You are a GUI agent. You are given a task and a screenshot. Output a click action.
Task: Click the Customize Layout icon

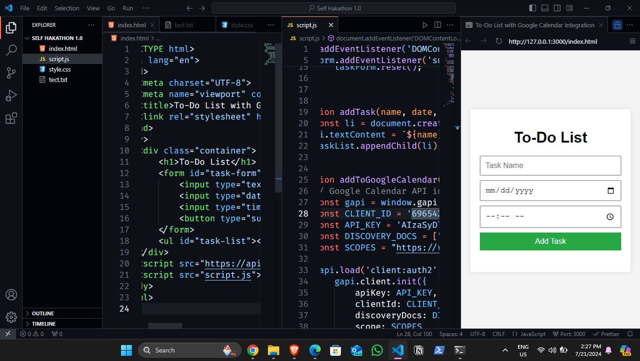tap(570, 8)
